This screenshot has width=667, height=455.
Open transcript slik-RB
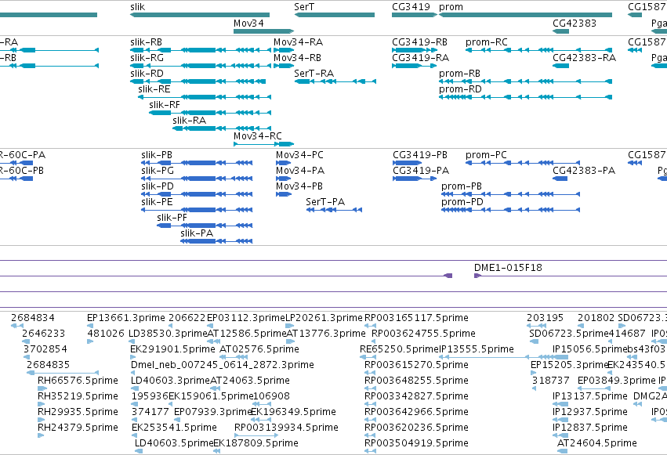146,42
